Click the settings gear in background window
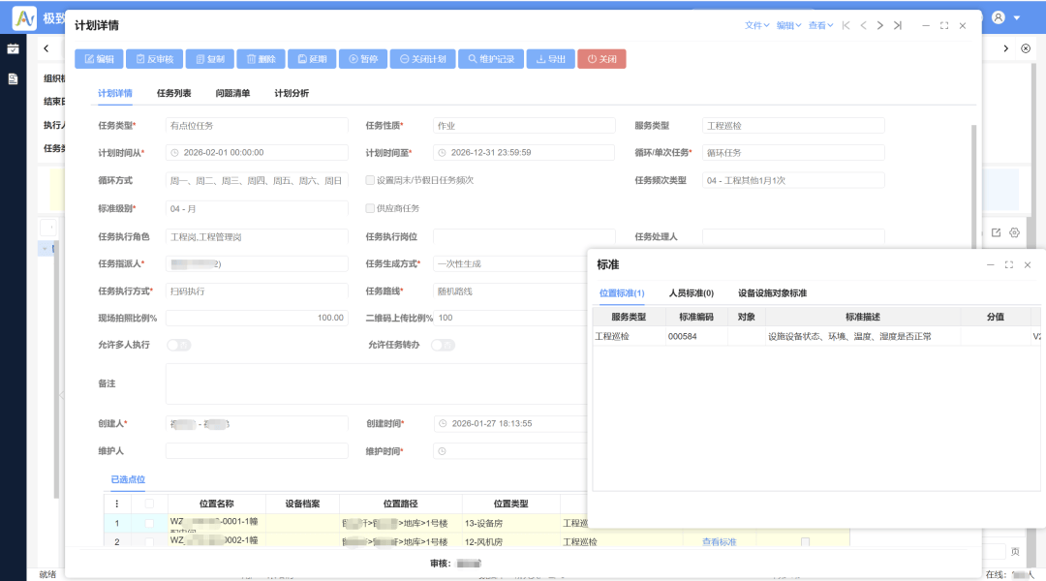 point(1015,232)
